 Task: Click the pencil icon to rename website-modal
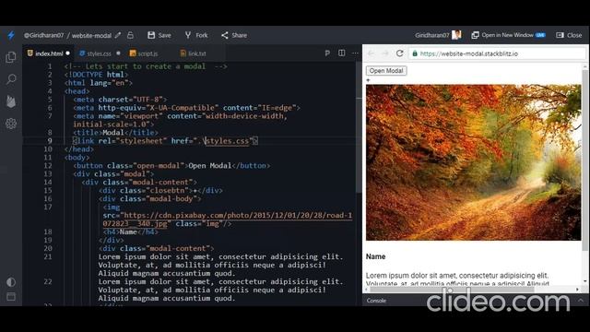[118, 35]
